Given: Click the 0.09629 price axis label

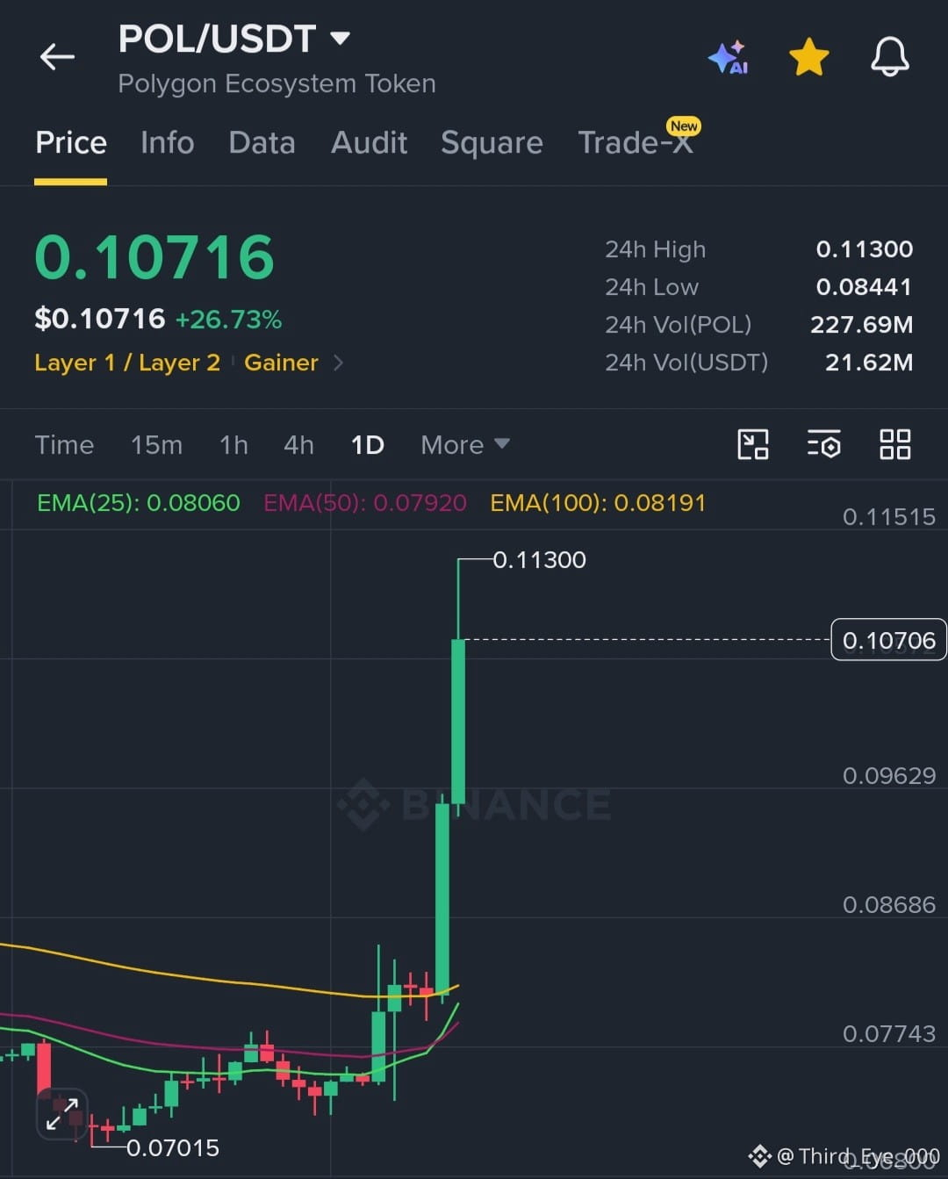Looking at the screenshot, I should [888, 776].
